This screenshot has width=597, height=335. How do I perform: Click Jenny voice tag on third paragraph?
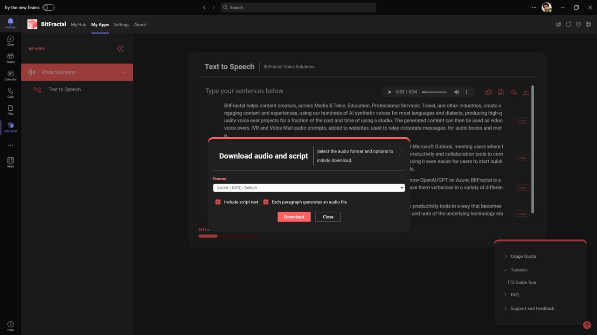522,188
